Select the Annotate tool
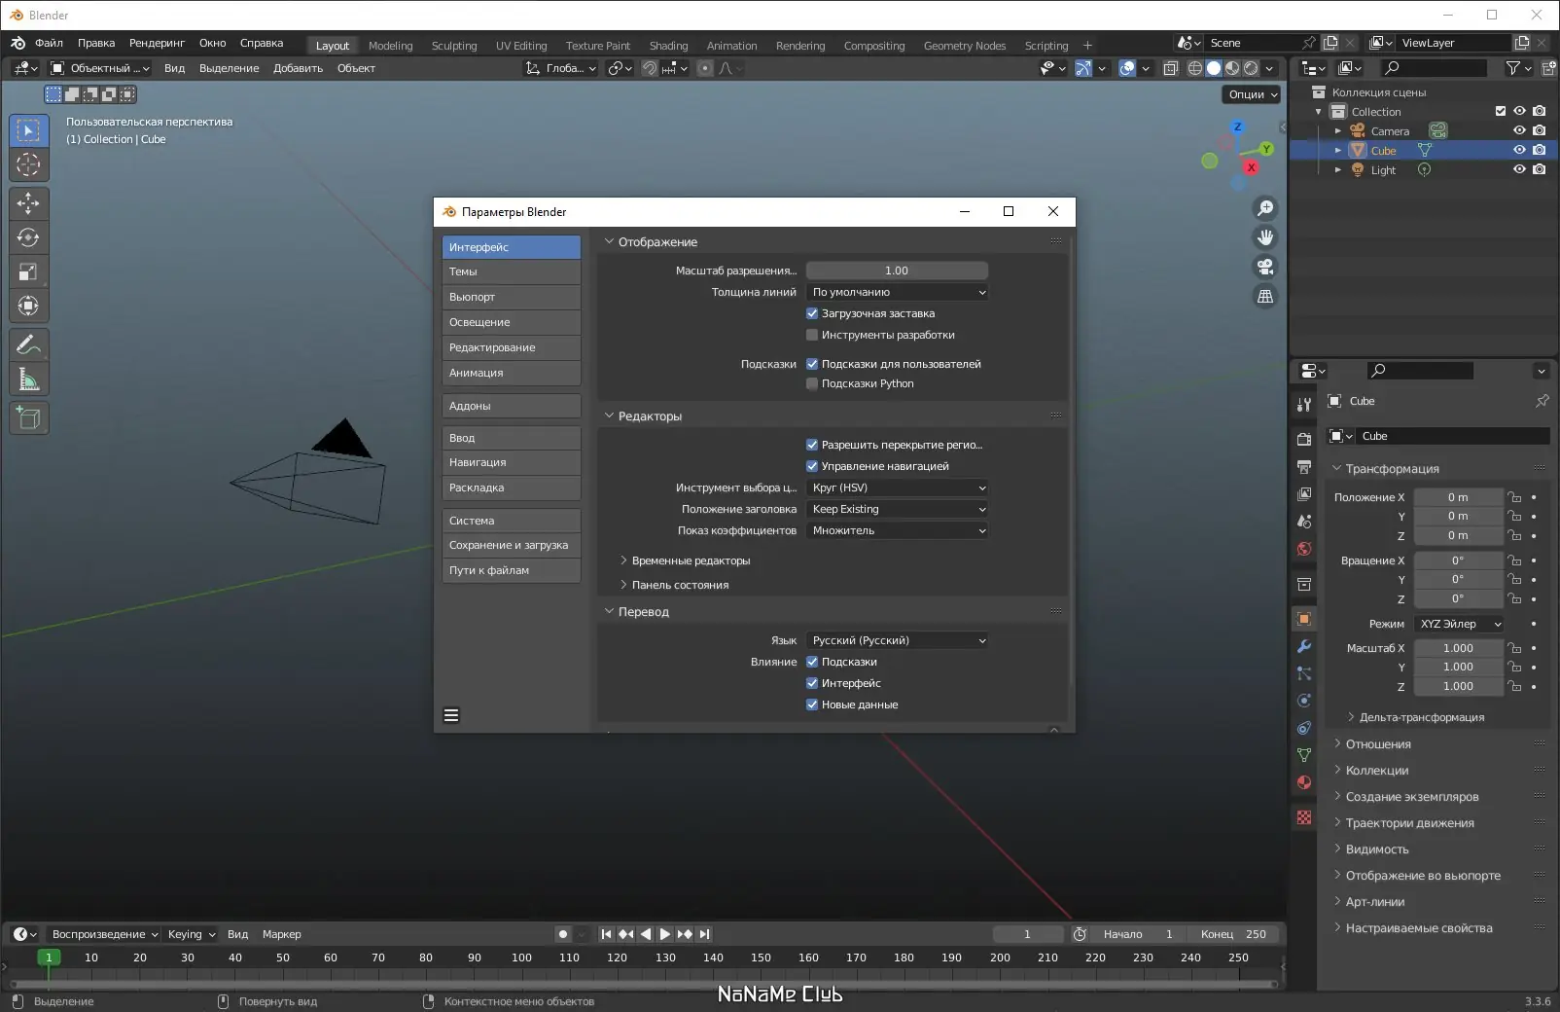 [28, 344]
